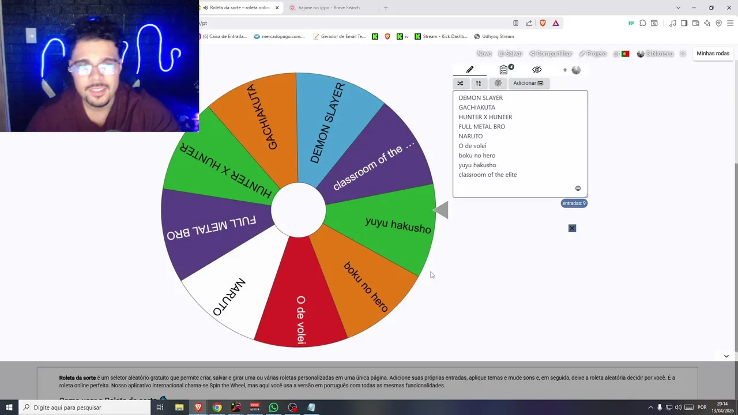This screenshot has height=415, width=738.
Task: Open the emoji picker in entries box
Action: [578, 188]
